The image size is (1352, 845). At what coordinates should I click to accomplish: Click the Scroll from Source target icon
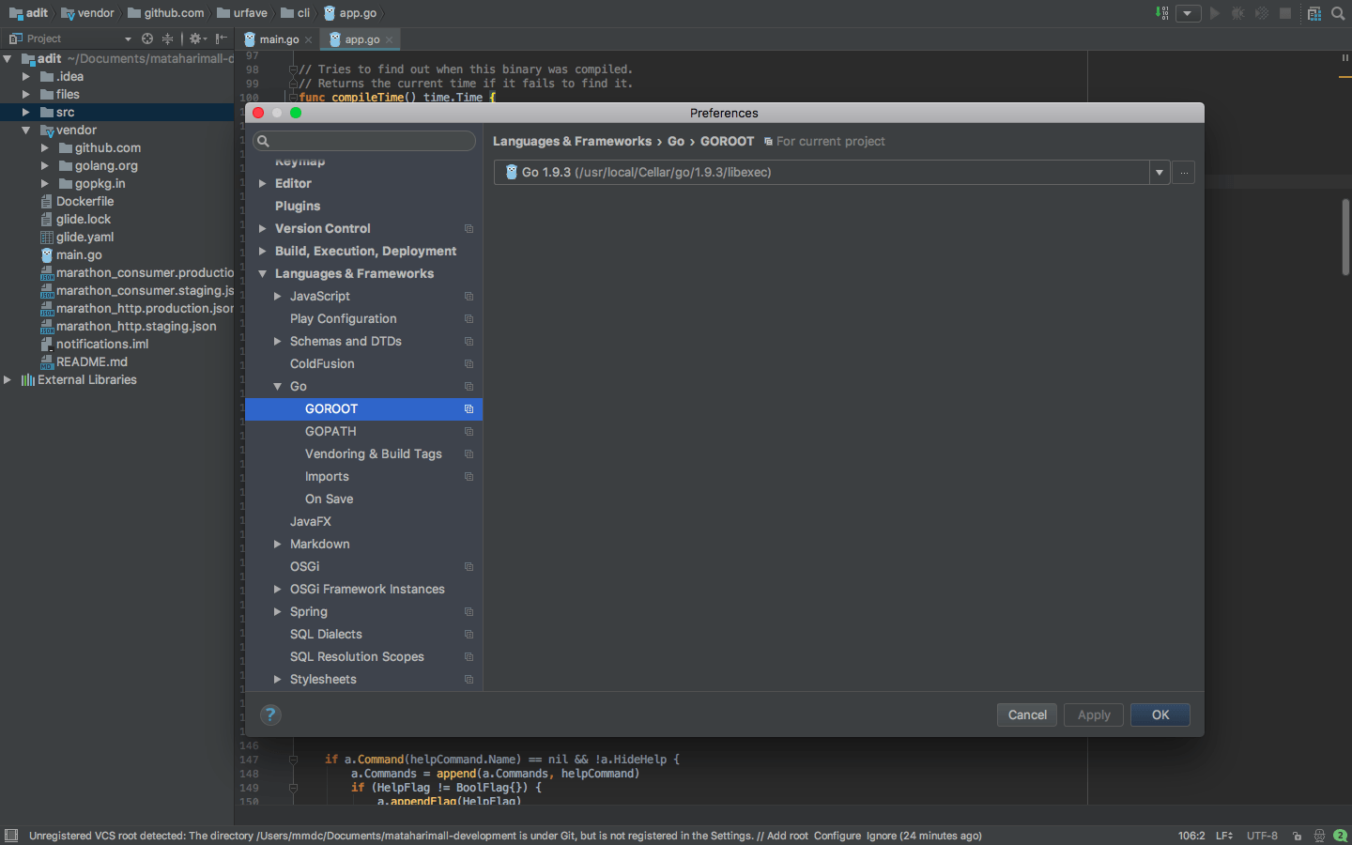(x=147, y=38)
